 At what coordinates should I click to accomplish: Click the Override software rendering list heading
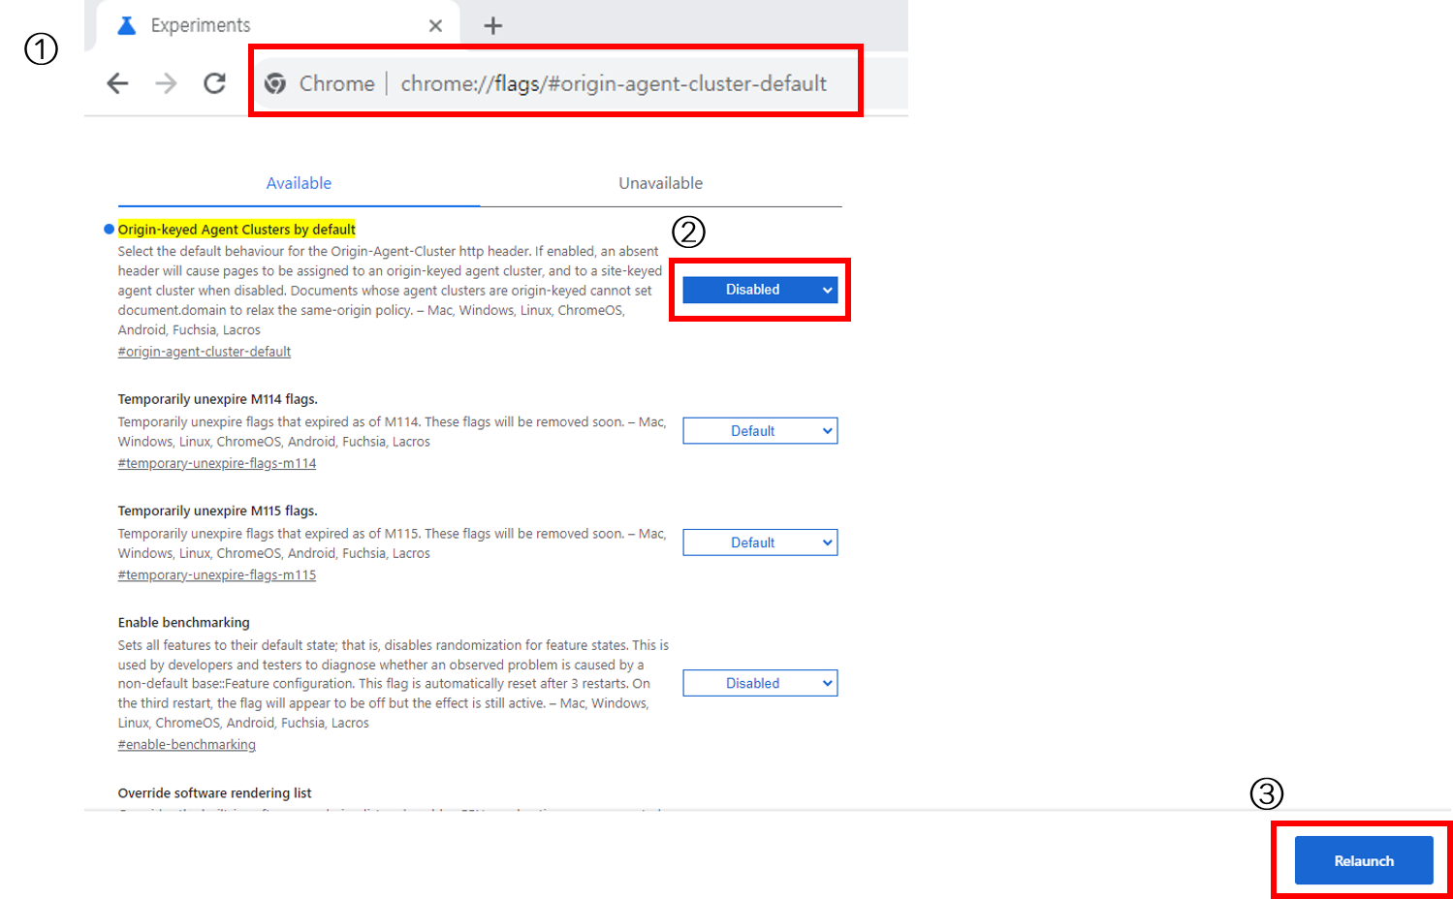pyautogui.click(x=215, y=792)
